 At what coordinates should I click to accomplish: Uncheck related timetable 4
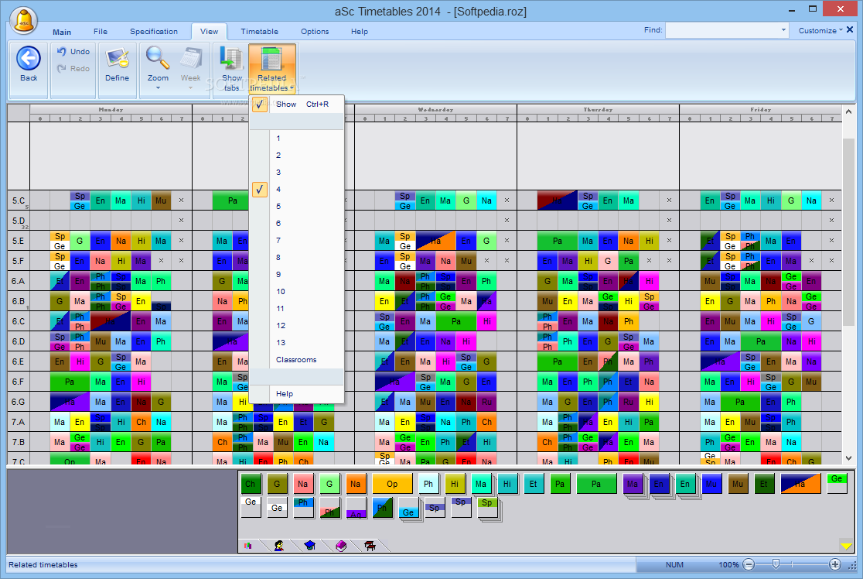[x=297, y=190]
